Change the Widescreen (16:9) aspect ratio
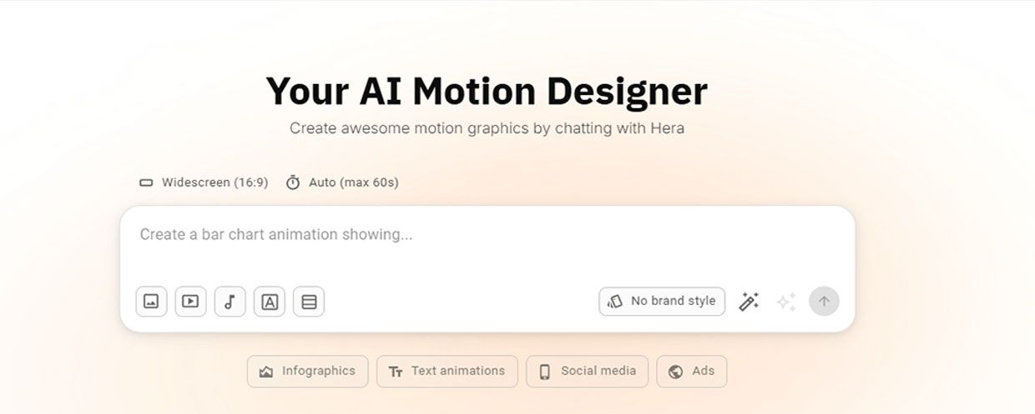 tap(204, 182)
